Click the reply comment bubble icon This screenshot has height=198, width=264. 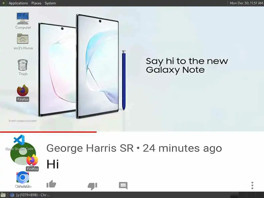click(123, 186)
